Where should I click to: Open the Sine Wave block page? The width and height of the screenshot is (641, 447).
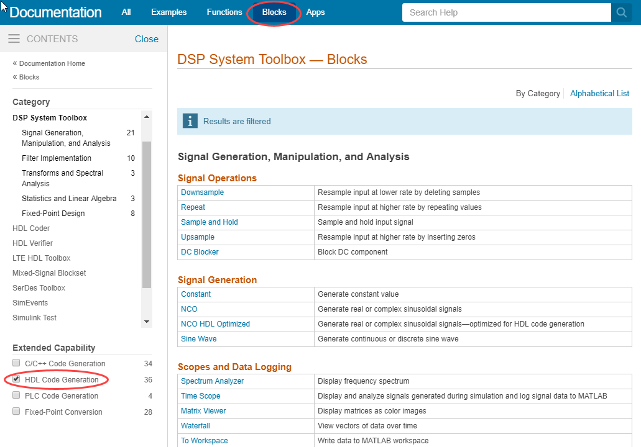coord(199,339)
